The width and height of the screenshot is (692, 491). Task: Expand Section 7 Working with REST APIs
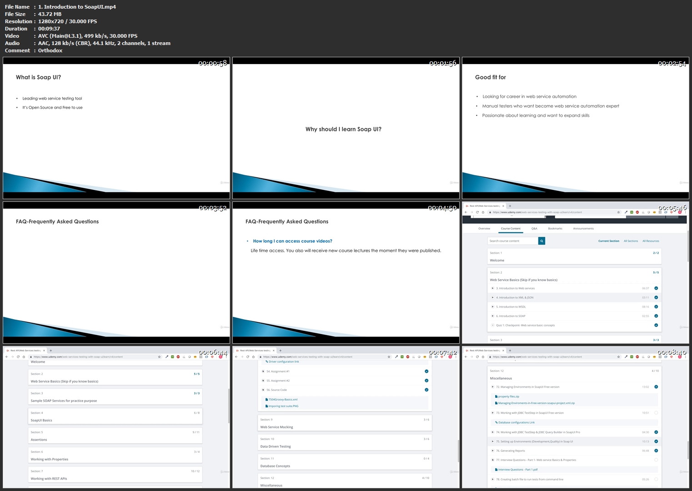(115, 475)
